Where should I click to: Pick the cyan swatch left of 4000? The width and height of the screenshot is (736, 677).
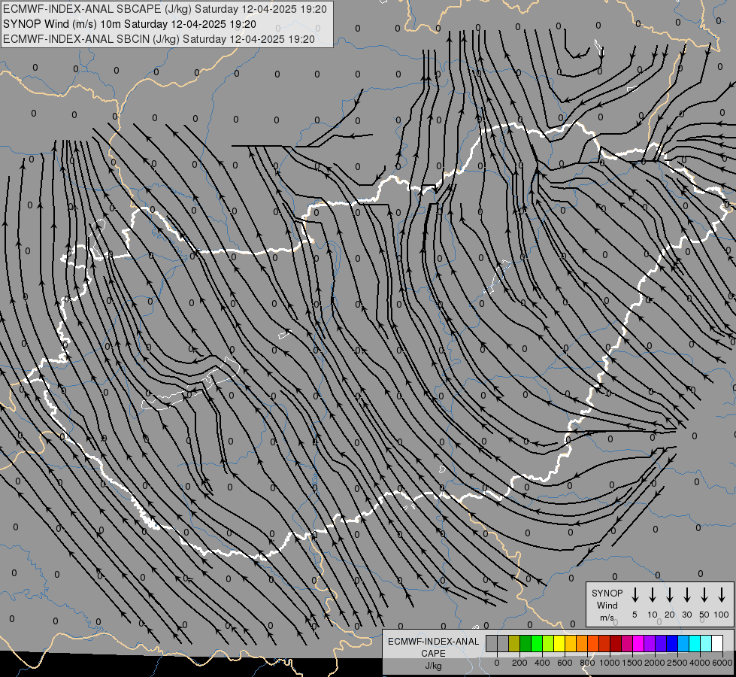tap(695, 643)
